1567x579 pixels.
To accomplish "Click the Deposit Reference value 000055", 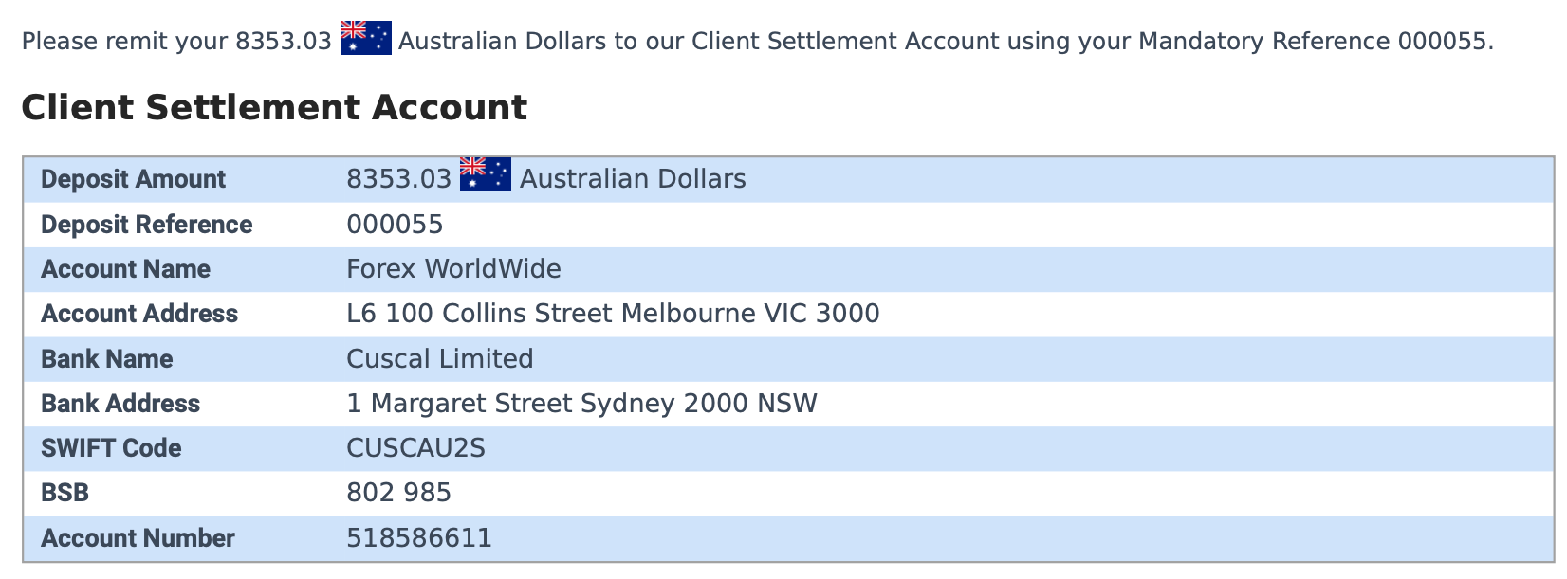I will 395,225.
